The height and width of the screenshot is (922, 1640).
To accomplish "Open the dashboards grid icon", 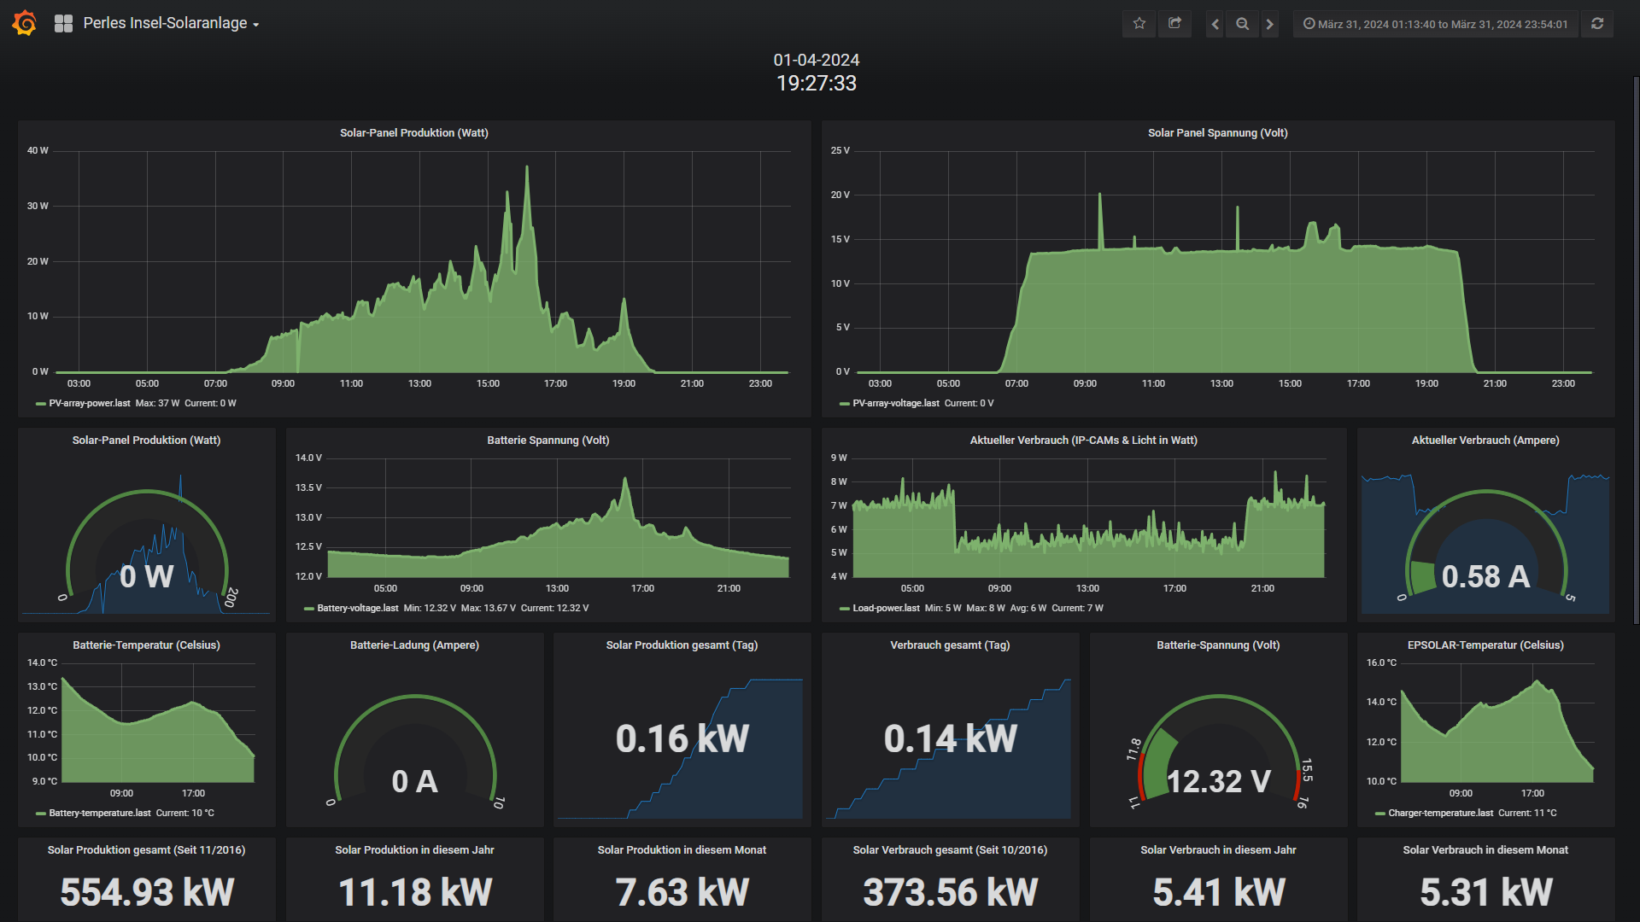I will [63, 24].
